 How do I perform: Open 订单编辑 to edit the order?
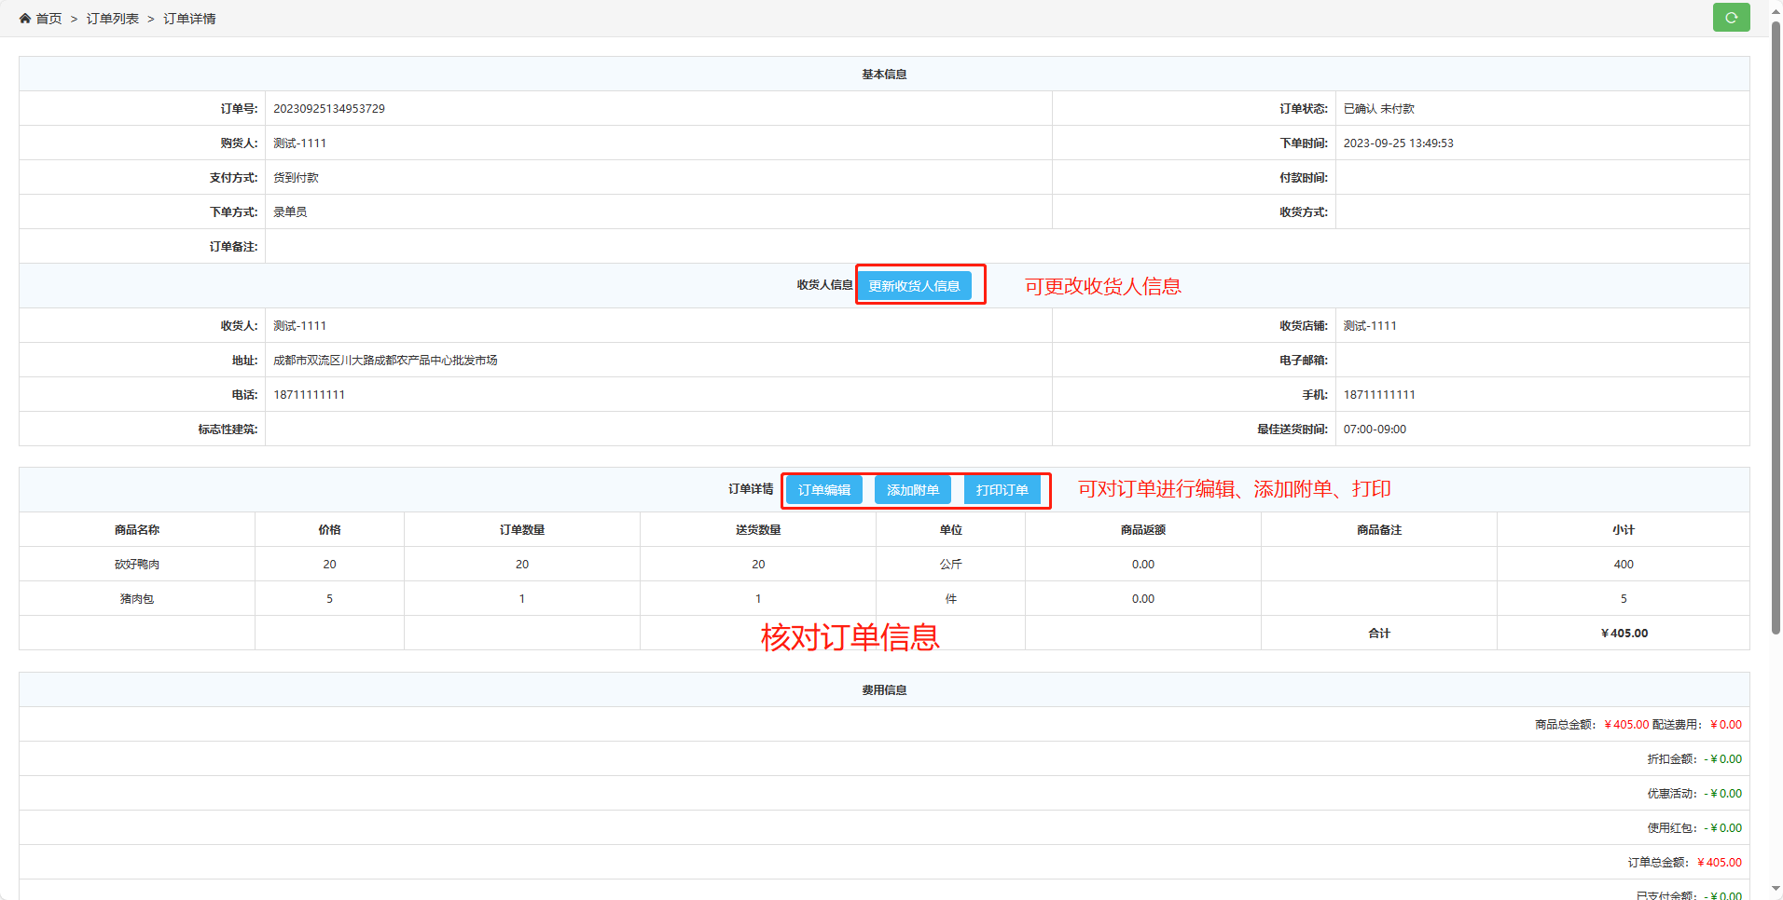(x=823, y=490)
